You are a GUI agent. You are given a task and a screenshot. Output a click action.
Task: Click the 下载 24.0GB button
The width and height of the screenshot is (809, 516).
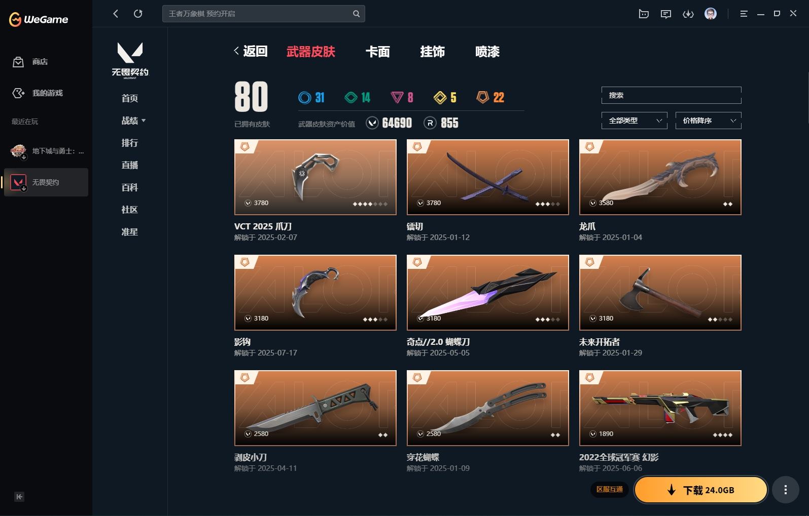point(701,490)
